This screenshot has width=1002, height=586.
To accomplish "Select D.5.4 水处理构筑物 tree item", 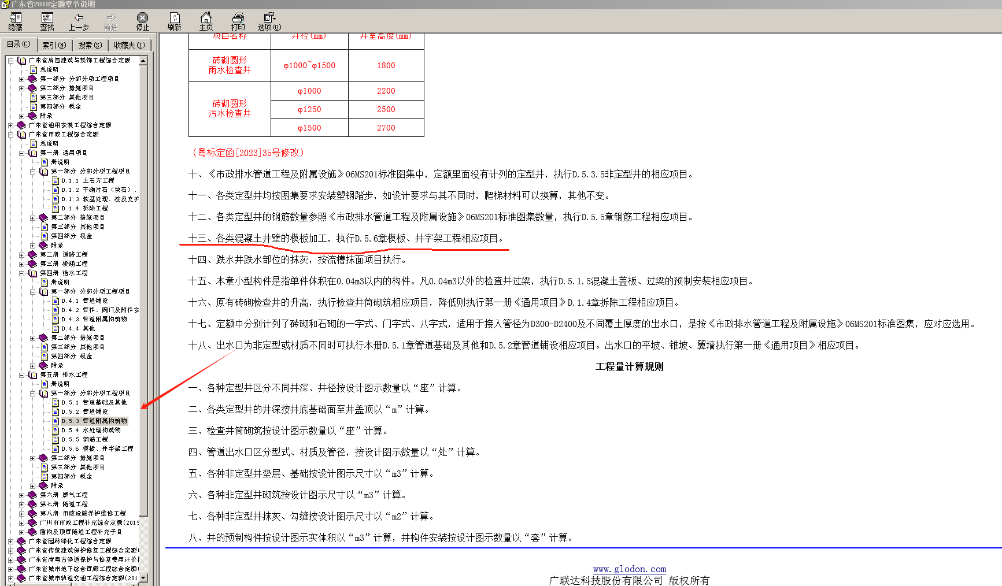I will coord(91,430).
